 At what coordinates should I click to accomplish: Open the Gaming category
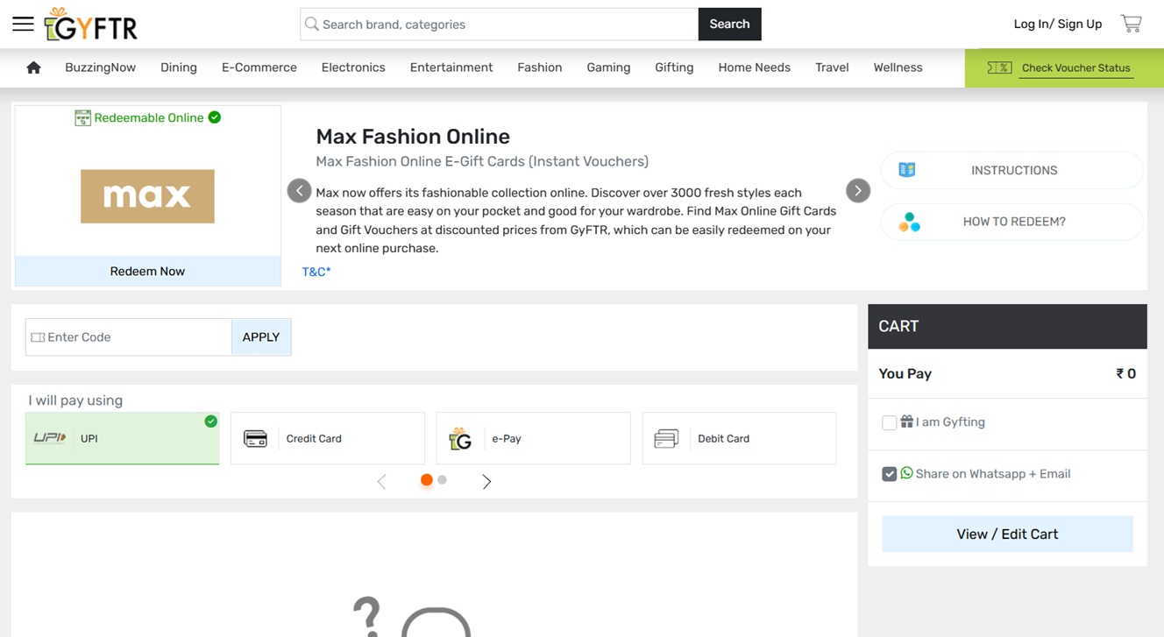coord(608,67)
